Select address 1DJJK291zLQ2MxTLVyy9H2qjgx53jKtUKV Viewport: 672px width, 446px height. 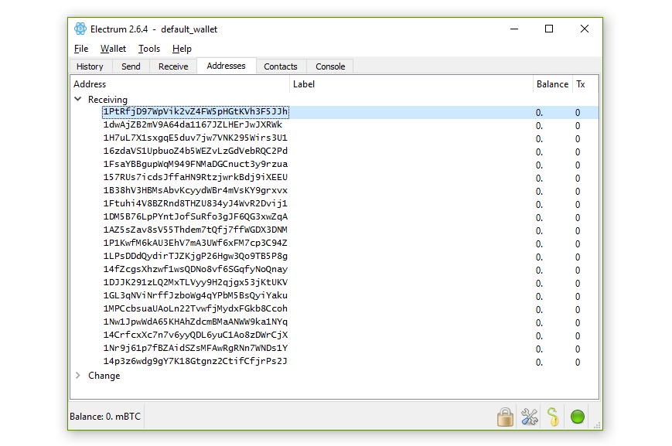(196, 282)
